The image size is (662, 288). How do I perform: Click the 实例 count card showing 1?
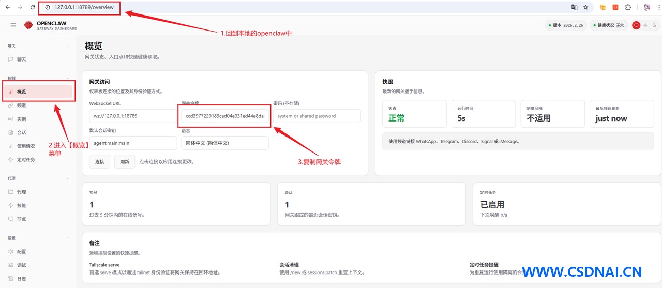(176, 204)
